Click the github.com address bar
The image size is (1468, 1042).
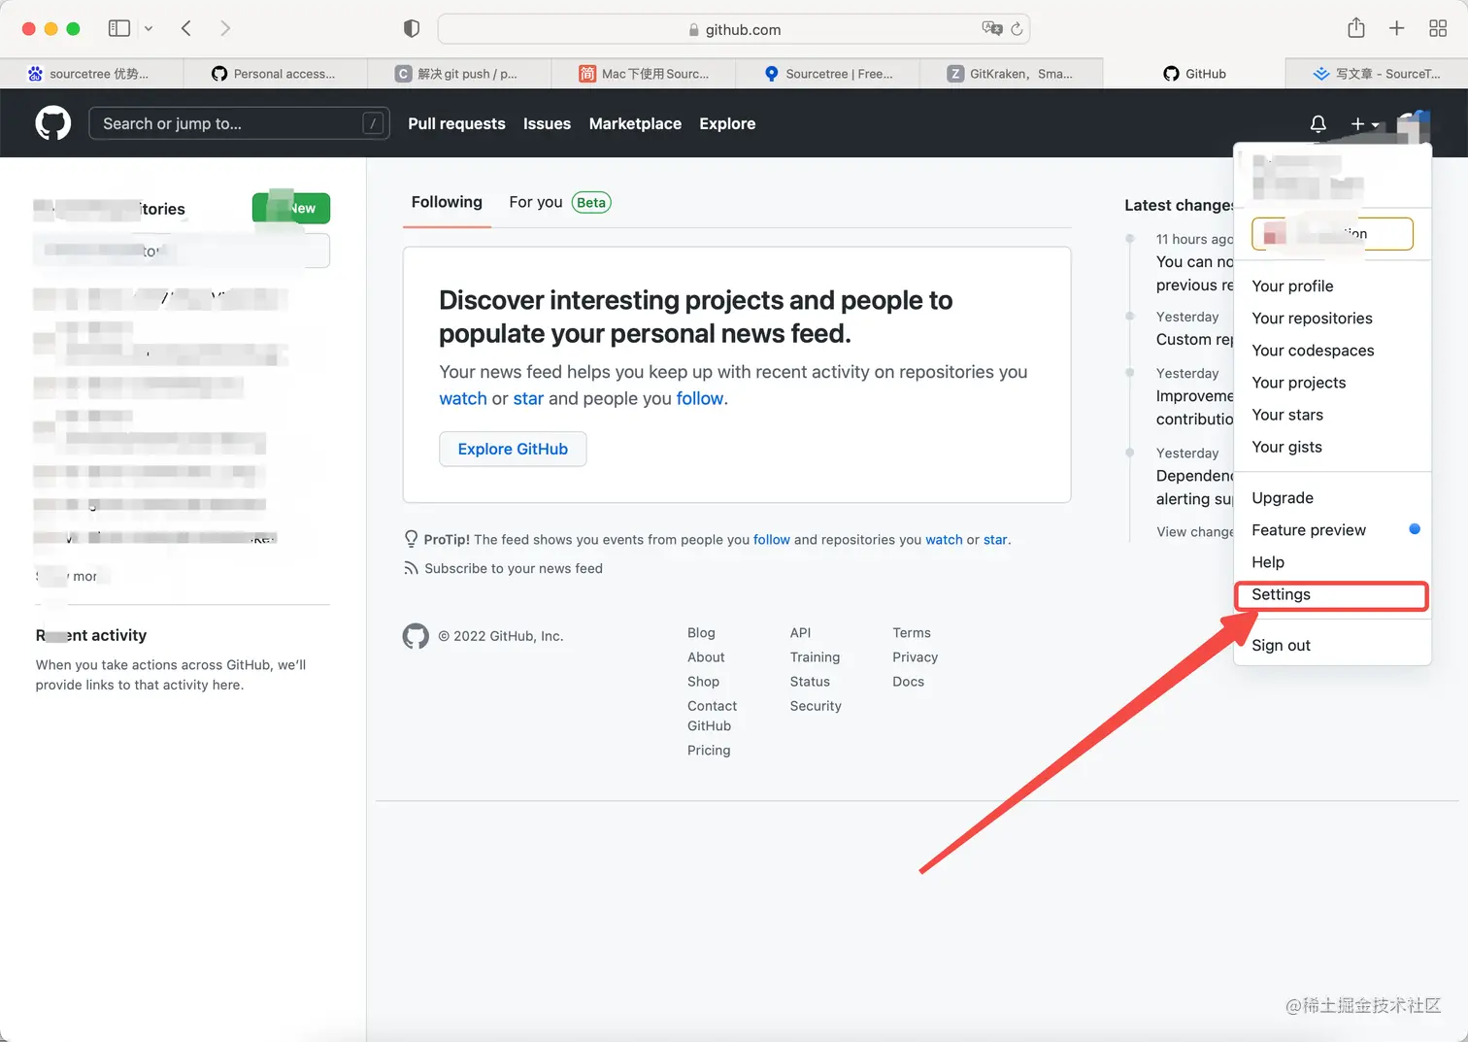pyautogui.click(x=734, y=29)
